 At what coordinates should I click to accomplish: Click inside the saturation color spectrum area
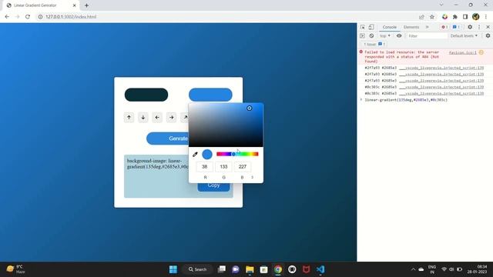[x=226, y=125]
